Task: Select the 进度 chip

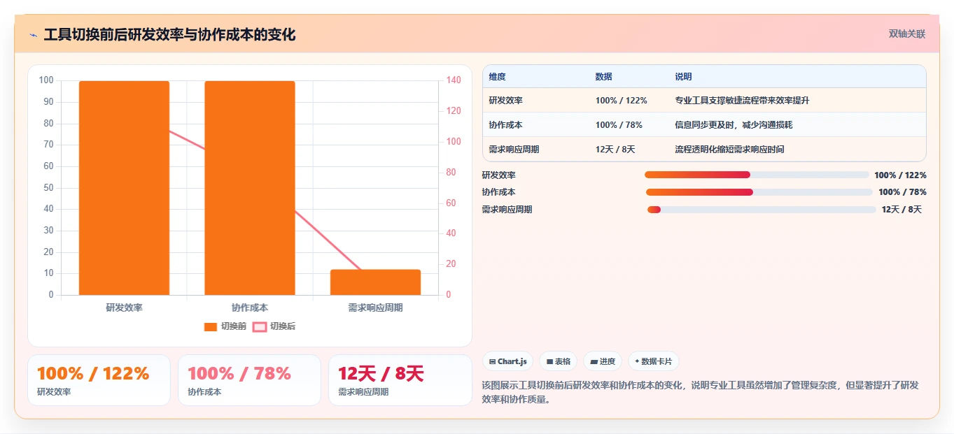Action: click(x=602, y=361)
